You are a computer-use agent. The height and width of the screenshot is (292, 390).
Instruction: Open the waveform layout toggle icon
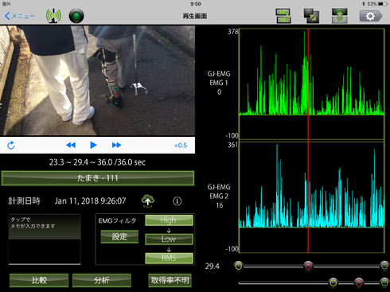(283, 16)
